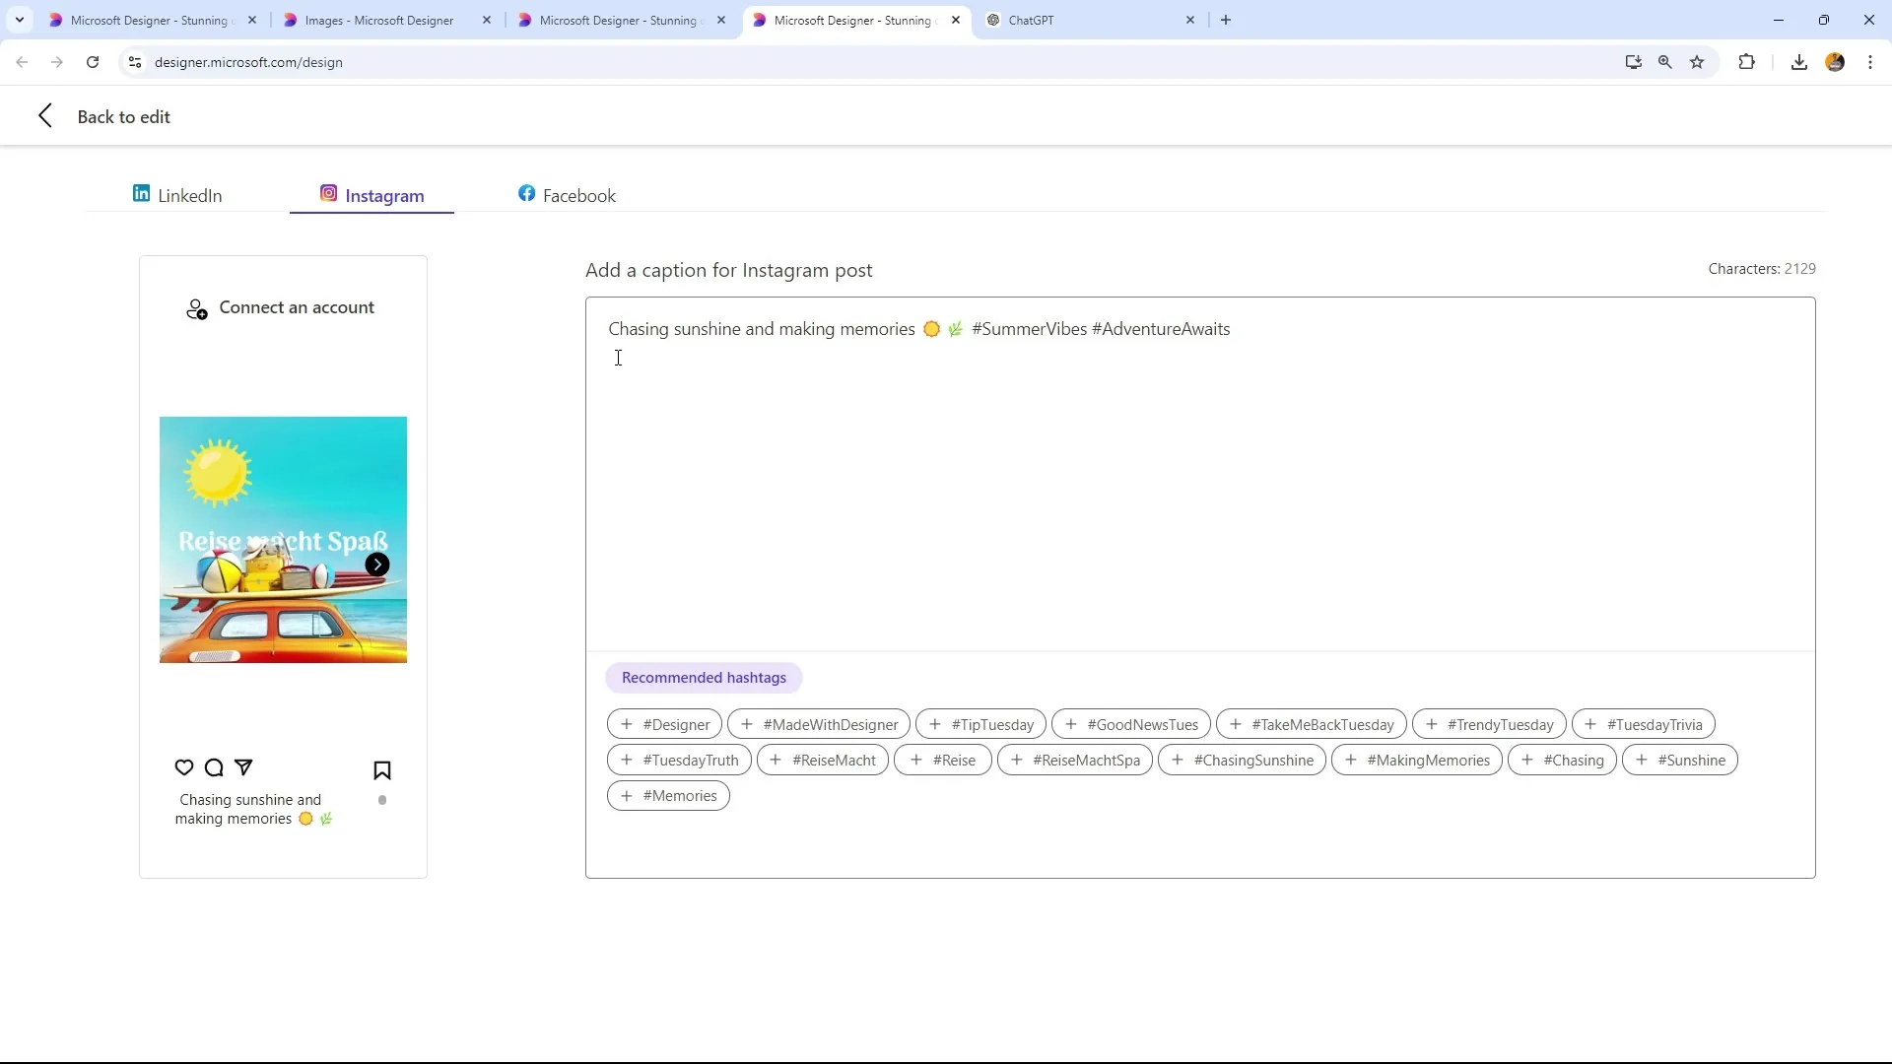Screen dimensions: 1892x1064
Task: Open the Chrome profile avatar
Action: click(1835, 62)
